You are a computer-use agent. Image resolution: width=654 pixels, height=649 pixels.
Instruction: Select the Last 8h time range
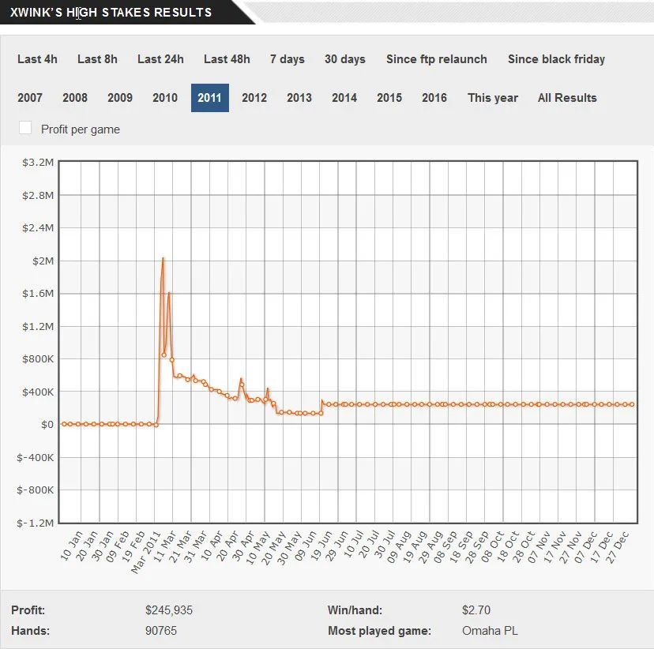click(97, 59)
